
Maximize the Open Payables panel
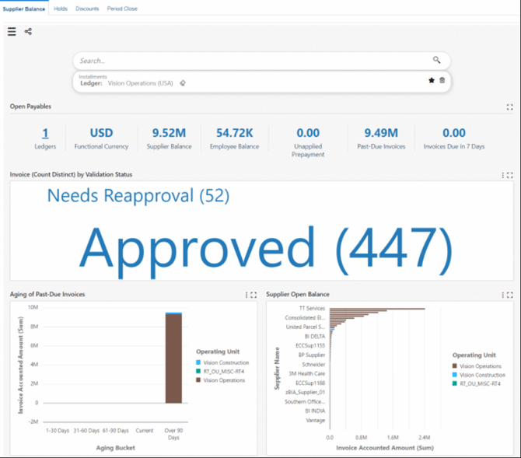click(x=509, y=107)
